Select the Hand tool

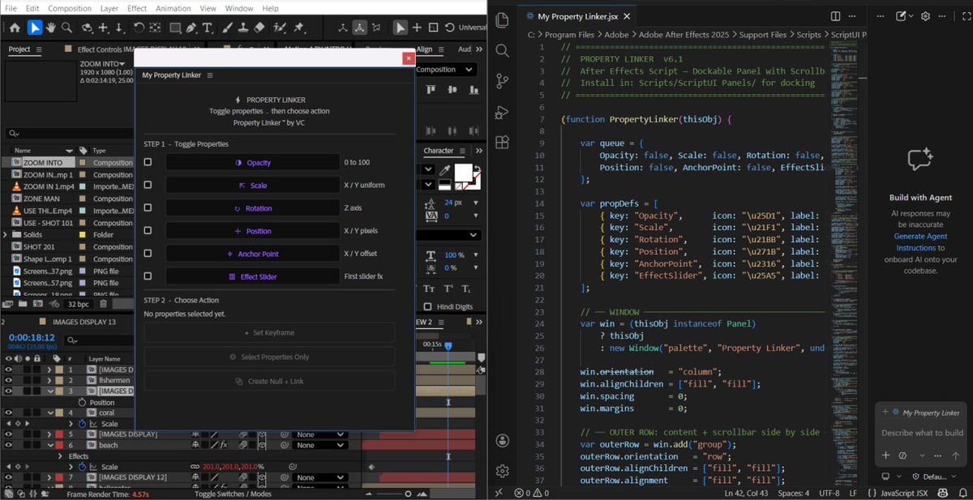pyautogui.click(x=52, y=28)
